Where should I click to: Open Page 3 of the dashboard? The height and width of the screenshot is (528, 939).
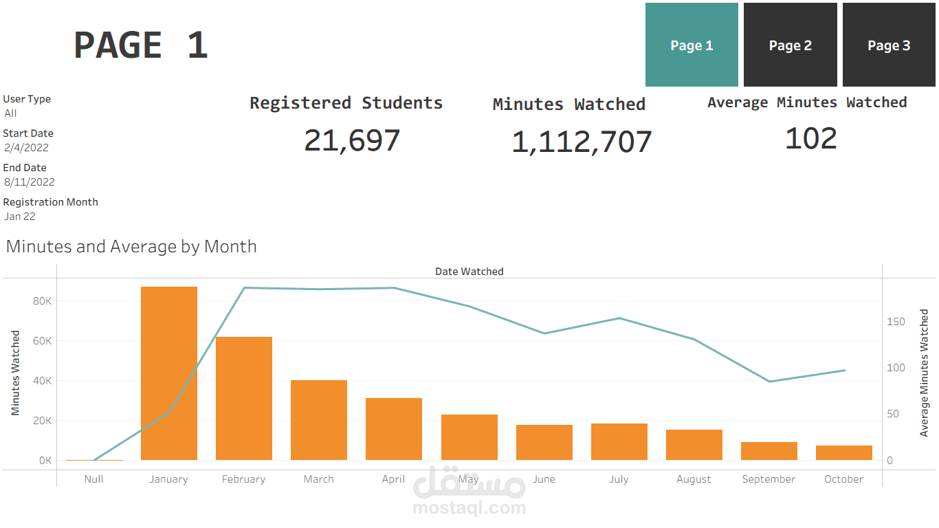(x=888, y=44)
